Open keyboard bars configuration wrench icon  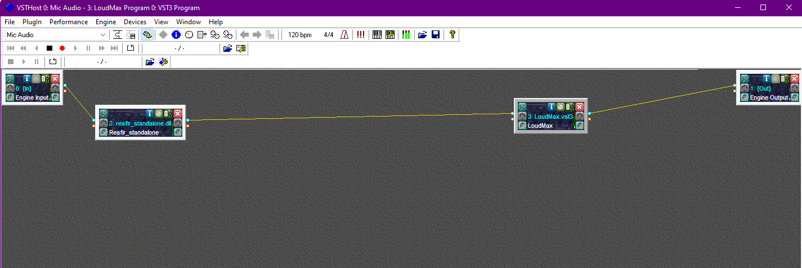[389, 35]
